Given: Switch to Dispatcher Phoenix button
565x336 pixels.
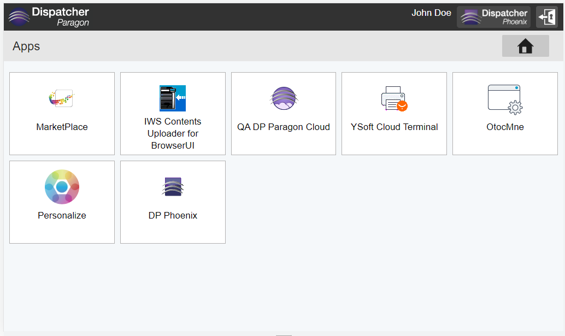Looking at the screenshot, I should (x=493, y=17).
